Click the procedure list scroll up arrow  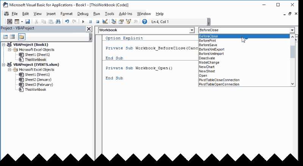292,37
